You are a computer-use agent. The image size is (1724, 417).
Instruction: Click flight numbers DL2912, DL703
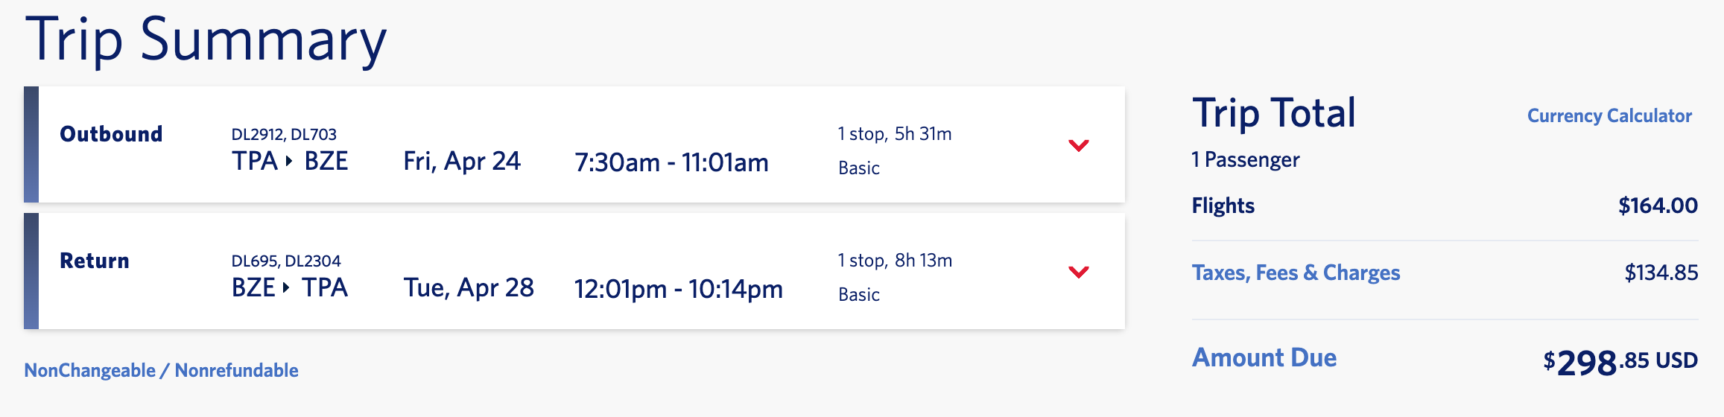[x=284, y=135]
